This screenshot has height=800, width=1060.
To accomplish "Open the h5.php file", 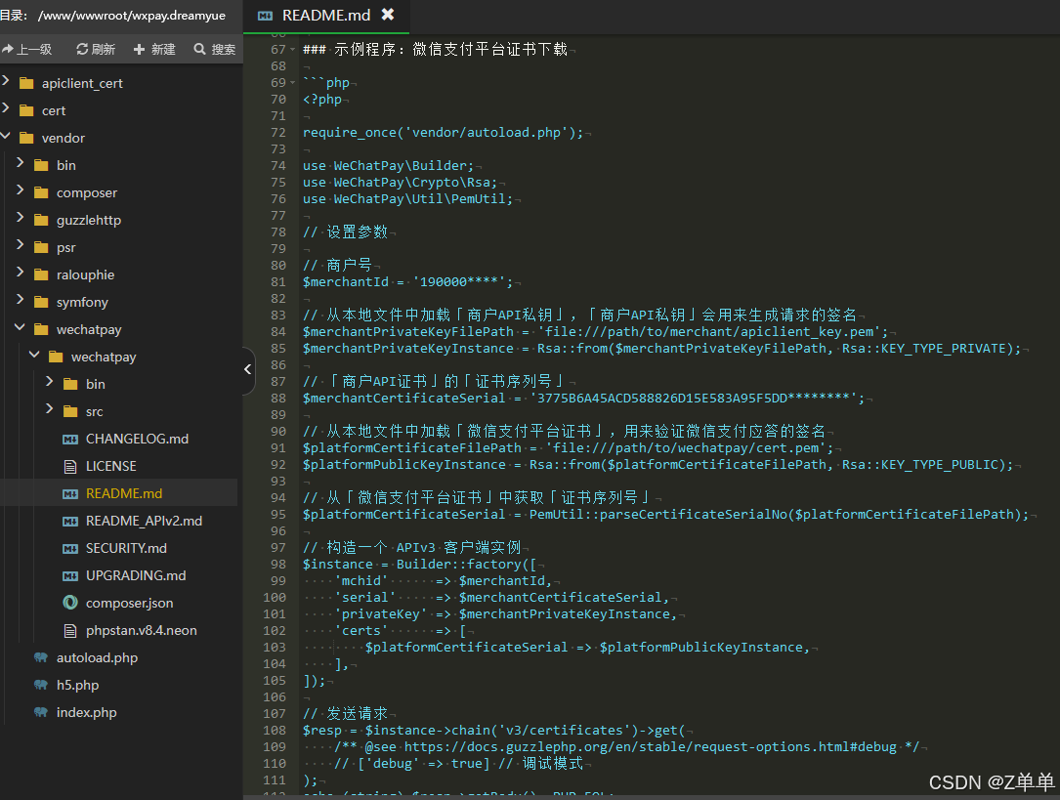I will click(x=78, y=685).
